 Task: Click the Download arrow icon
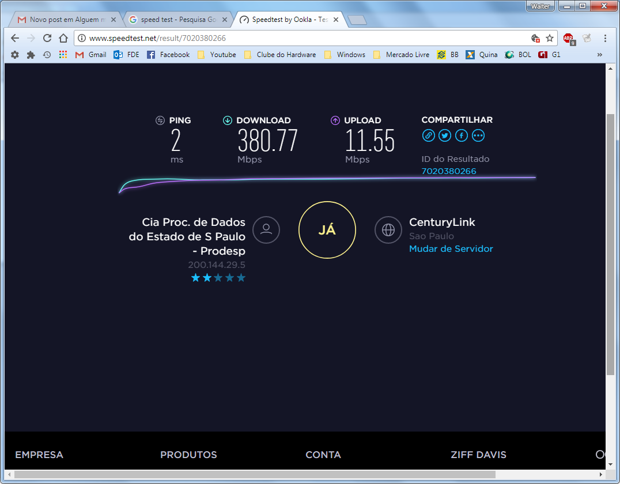click(x=228, y=120)
